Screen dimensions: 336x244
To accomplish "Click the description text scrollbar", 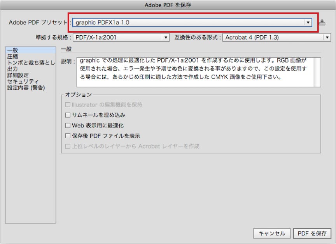I will point(318,72).
